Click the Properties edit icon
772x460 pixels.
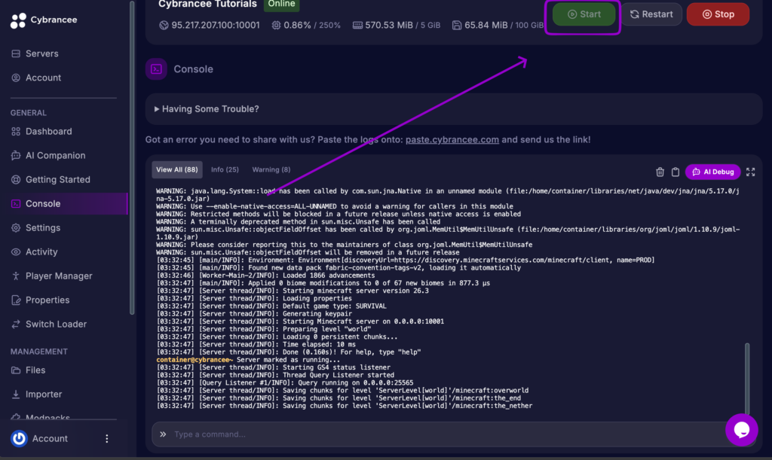(16, 300)
